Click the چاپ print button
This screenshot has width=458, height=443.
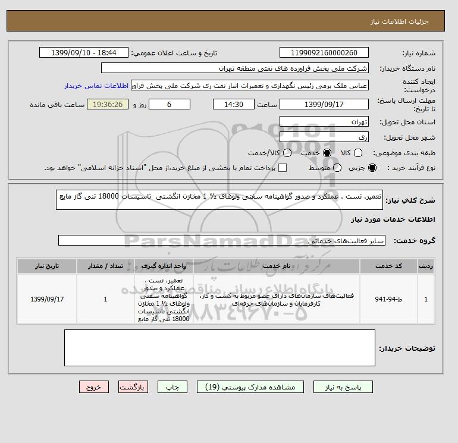click(x=172, y=387)
